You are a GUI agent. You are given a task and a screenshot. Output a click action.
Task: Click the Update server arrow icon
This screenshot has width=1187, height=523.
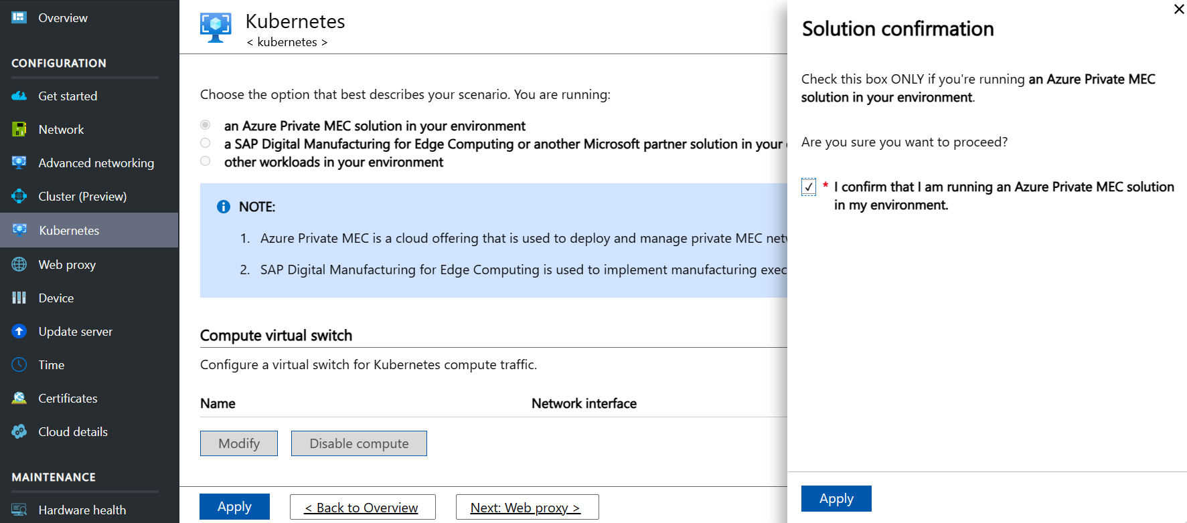coord(19,332)
